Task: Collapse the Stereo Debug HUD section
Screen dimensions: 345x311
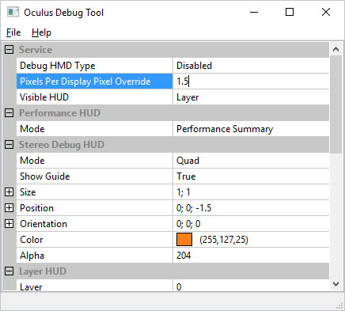Action: click(9, 145)
